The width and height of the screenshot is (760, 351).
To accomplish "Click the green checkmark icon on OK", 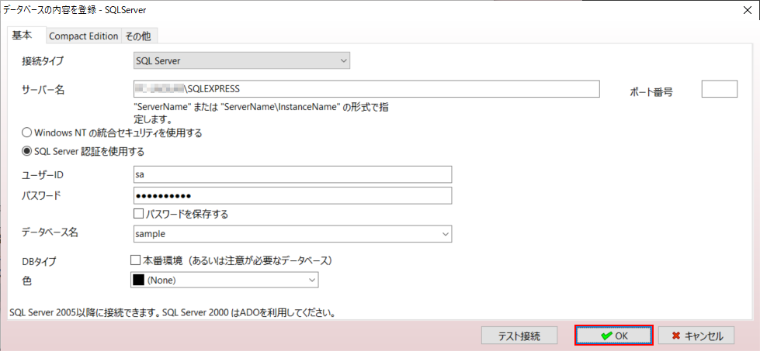I will click(606, 335).
